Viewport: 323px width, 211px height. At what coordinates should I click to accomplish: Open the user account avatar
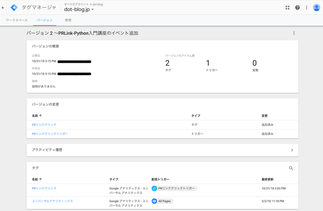click(317, 8)
